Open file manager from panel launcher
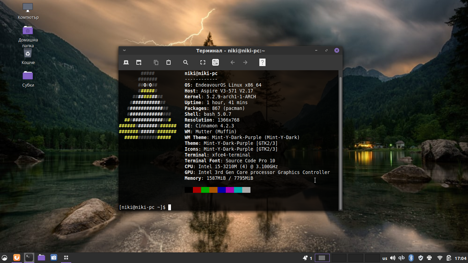This screenshot has height=263, width=468. coord(41,258)
